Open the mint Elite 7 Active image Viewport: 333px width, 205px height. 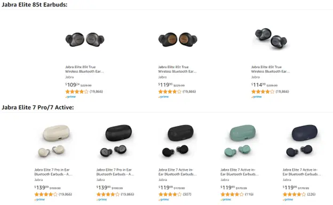(240, 142)
